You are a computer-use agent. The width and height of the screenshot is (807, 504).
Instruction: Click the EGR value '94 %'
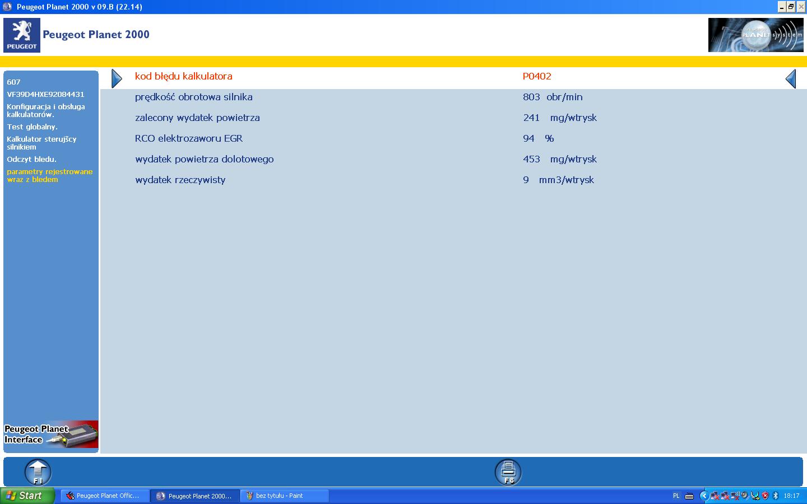(538, 138)
